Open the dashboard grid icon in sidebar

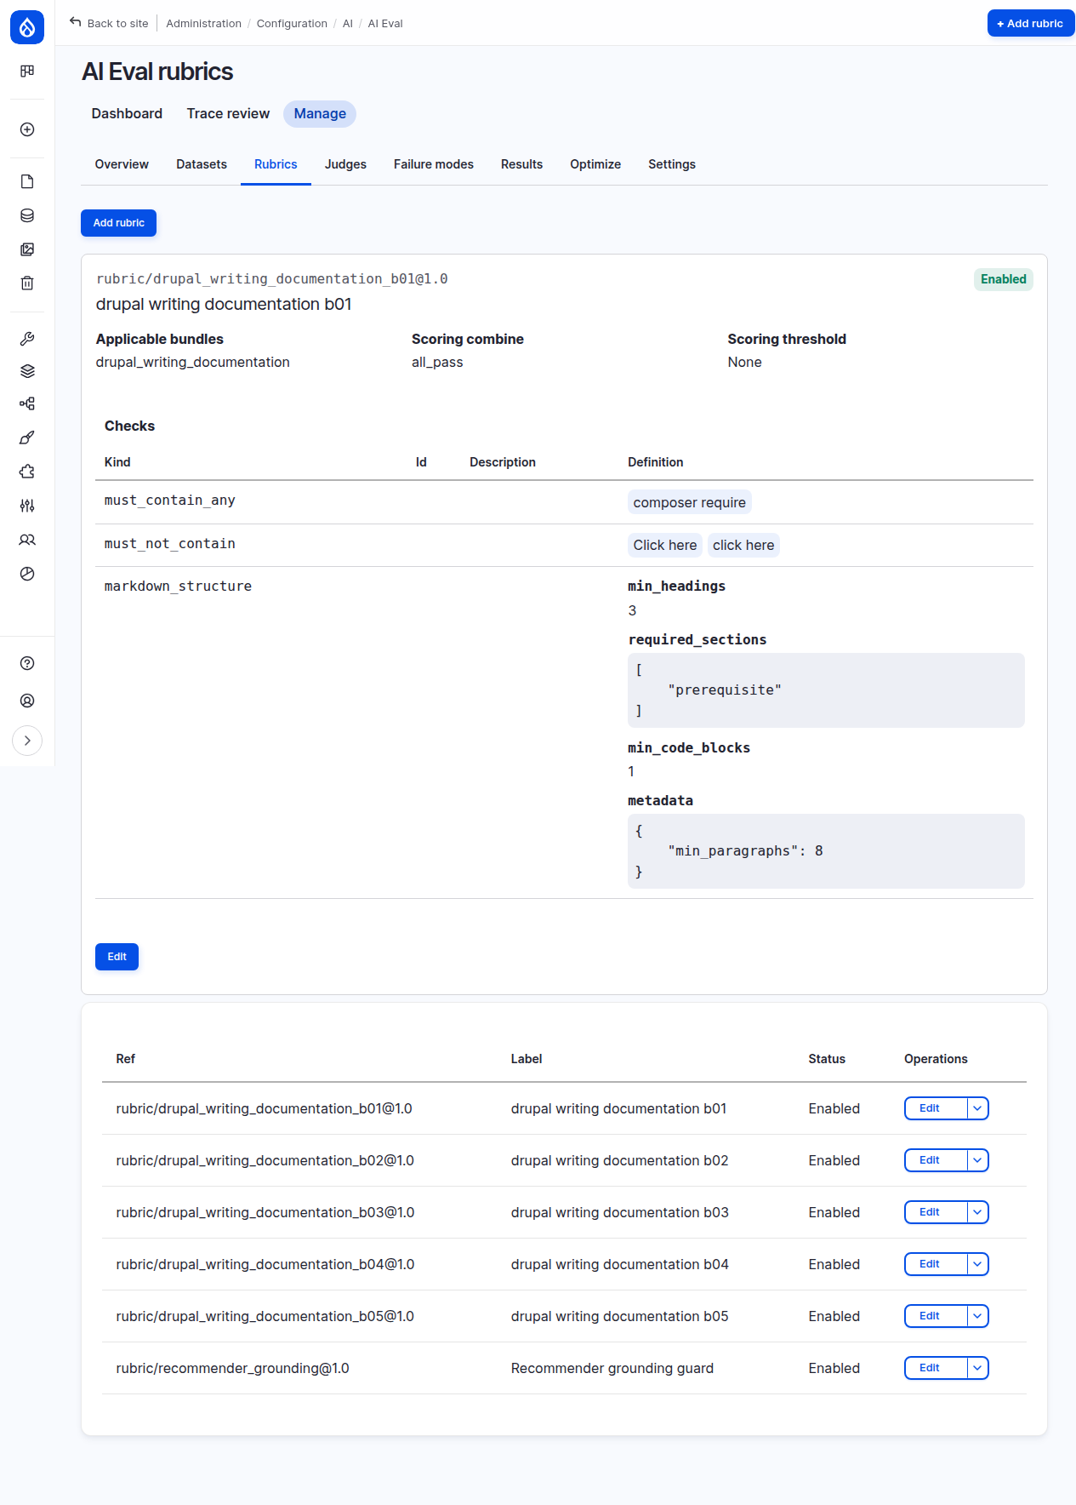coord(27,72)
